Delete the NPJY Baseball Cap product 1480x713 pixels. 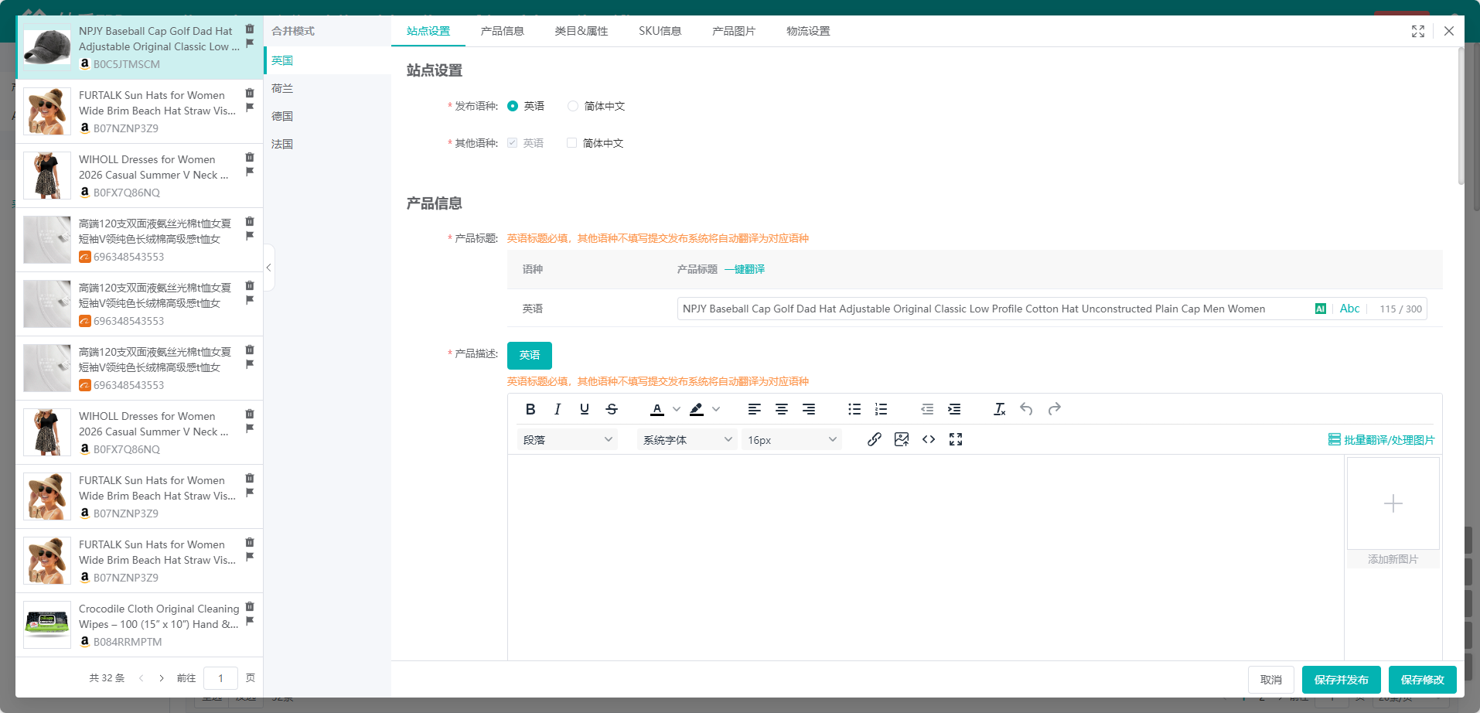coord(250,29)
